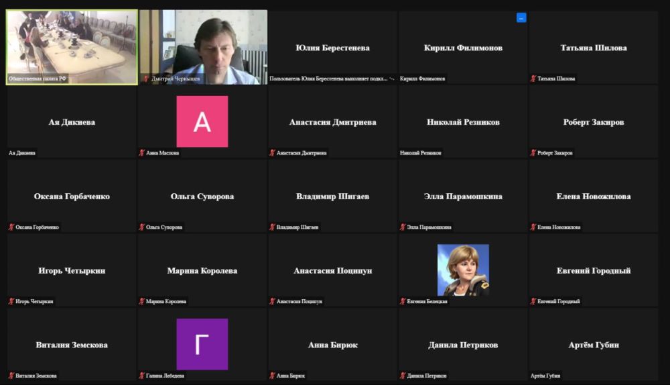
Task: Click muted mic icon for Евгения Белецкая
Action: (x=403, y=302)
